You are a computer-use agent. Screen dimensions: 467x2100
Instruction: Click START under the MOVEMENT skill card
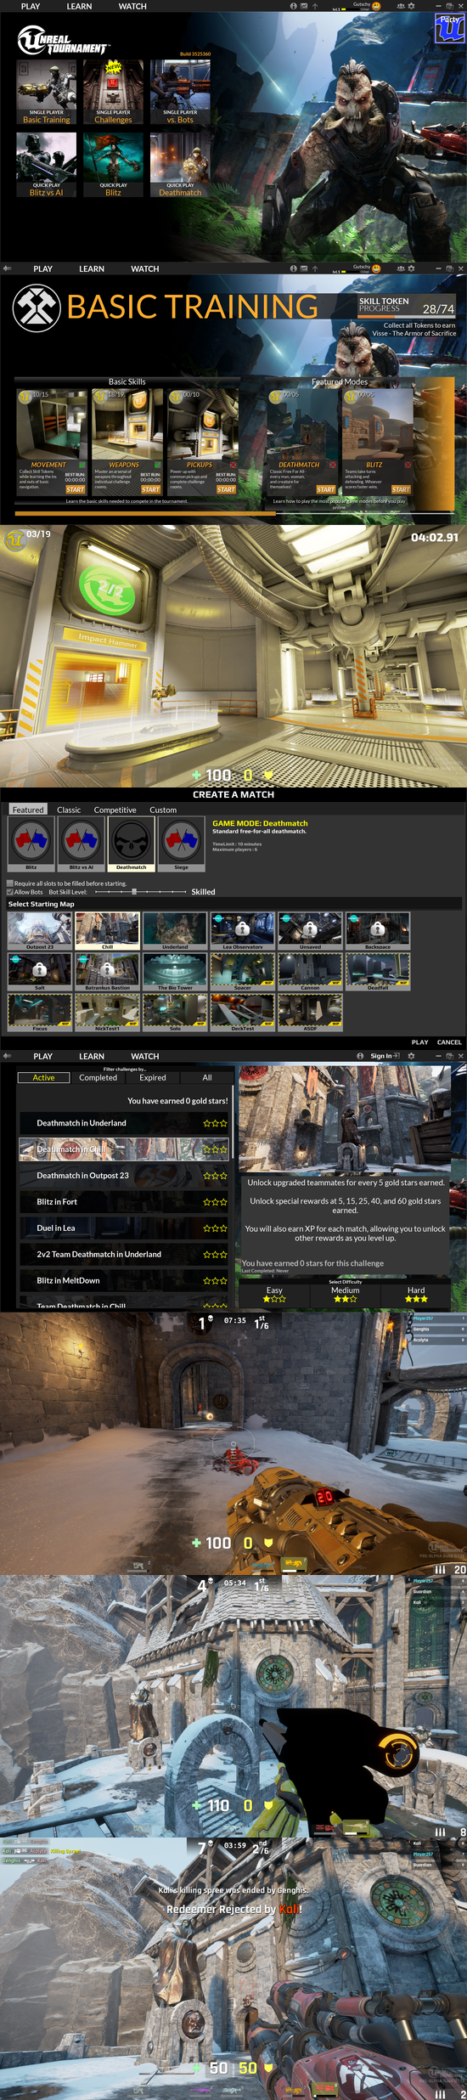click(x=76, y=489)
